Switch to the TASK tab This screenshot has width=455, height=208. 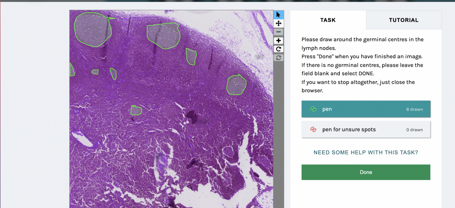pos(328,20)
